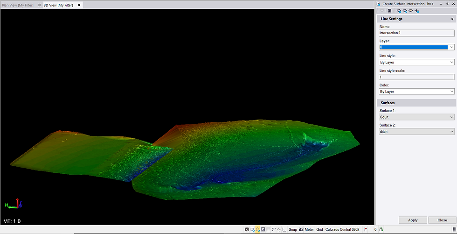457x234 pixels.
Task: Click the status bar icon right of command line
Action: point(252,230)
